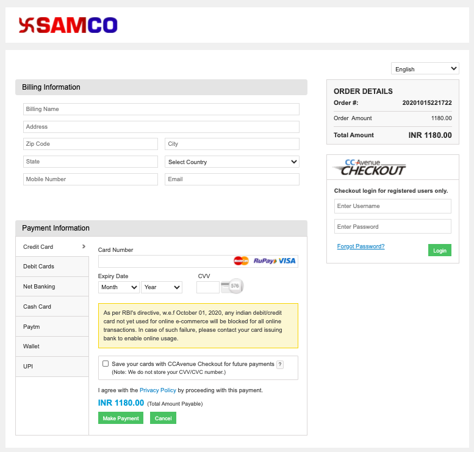Open the Forgot Password link
Image resolution: width=474 pixels, height=452 pixels.
click(361, 246)
